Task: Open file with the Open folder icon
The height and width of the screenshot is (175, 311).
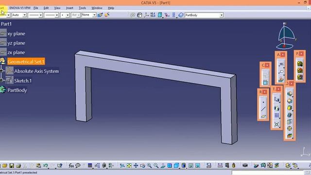Action: [5, 165]
